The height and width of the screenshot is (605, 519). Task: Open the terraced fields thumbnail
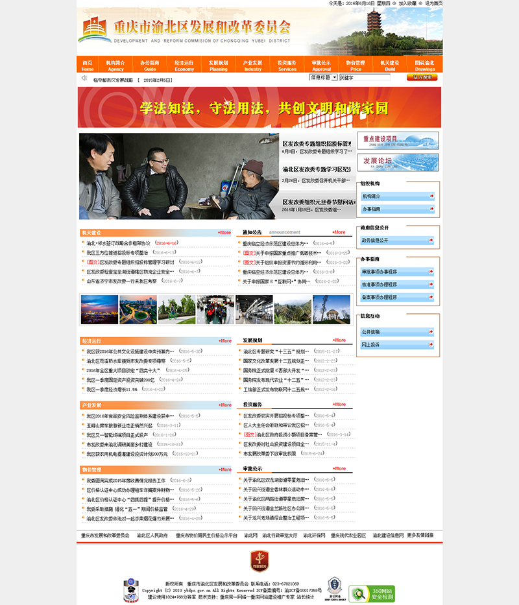point(293,309)
